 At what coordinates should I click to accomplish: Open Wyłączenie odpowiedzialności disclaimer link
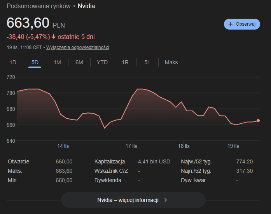click(77, 47)
